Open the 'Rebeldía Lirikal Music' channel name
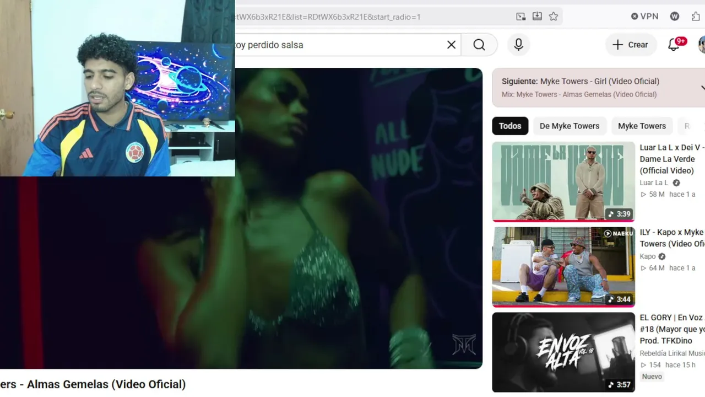705x397 pixels. pos(672,353)
